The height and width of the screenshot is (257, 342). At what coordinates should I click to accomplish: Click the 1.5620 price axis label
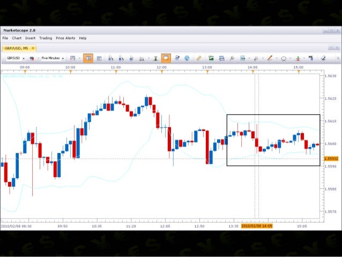click(x=331, y=99)
